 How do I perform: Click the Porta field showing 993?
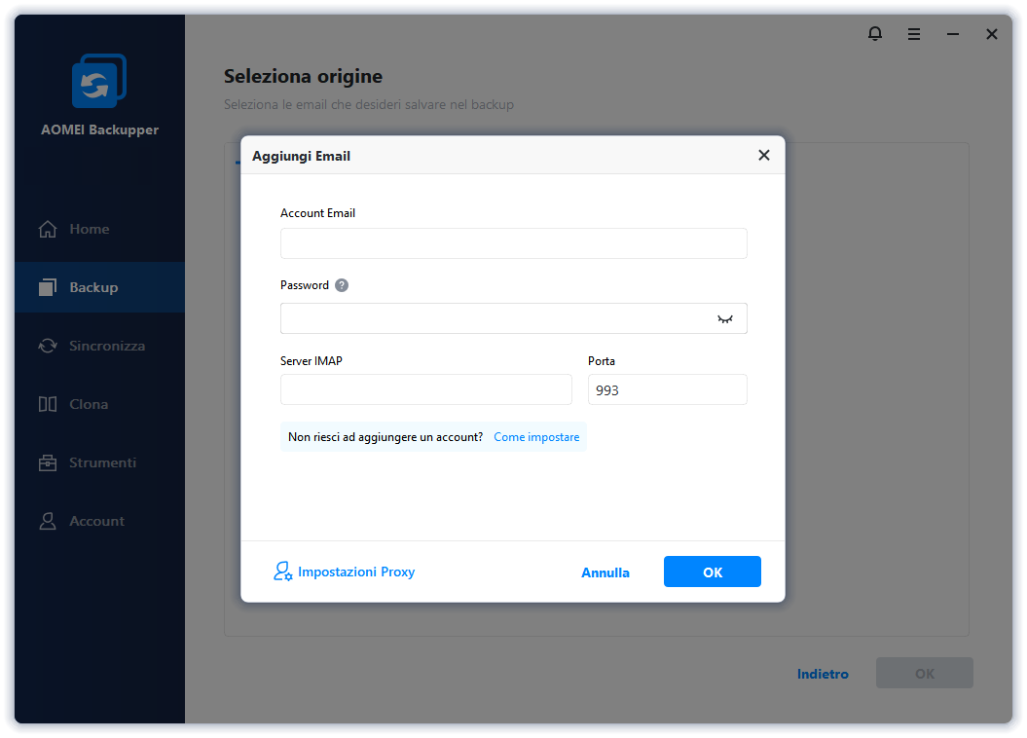pyautogui.click(x=667, y=389)
